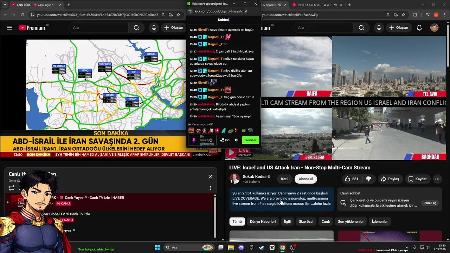
Task: Click Njord11 username at cavs akşam message
Action: (203, 30)
